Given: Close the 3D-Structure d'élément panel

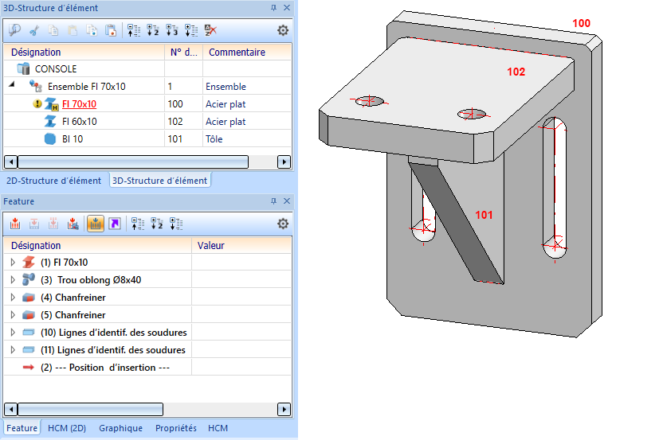Looking at the screenshot, I should (x=287, y=8).
